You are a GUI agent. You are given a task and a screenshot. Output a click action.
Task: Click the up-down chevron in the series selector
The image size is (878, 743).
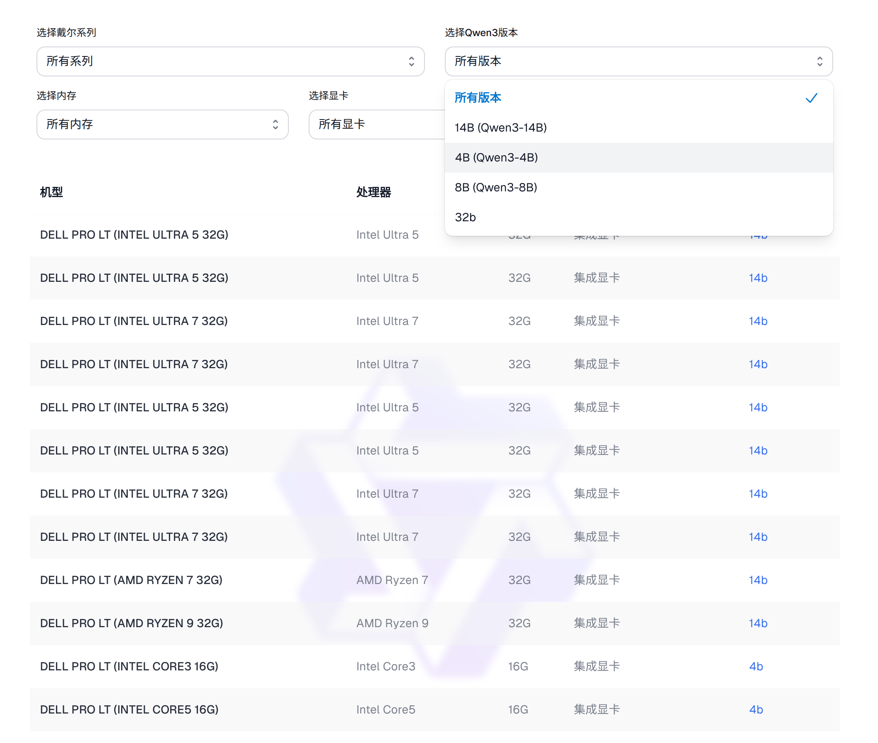[x=412, y=61]
